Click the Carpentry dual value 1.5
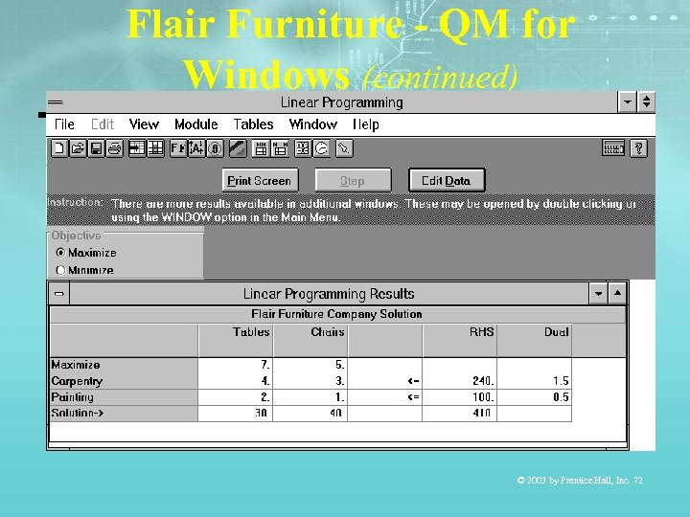Screen dimensions: 690x517 (535, 381)
